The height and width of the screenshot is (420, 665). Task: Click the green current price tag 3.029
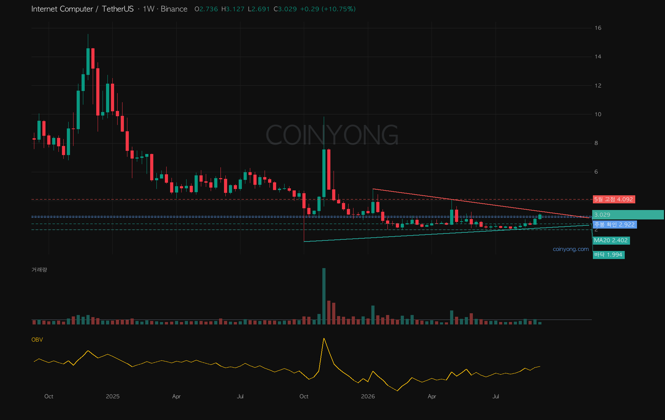[x=628, y=215]
